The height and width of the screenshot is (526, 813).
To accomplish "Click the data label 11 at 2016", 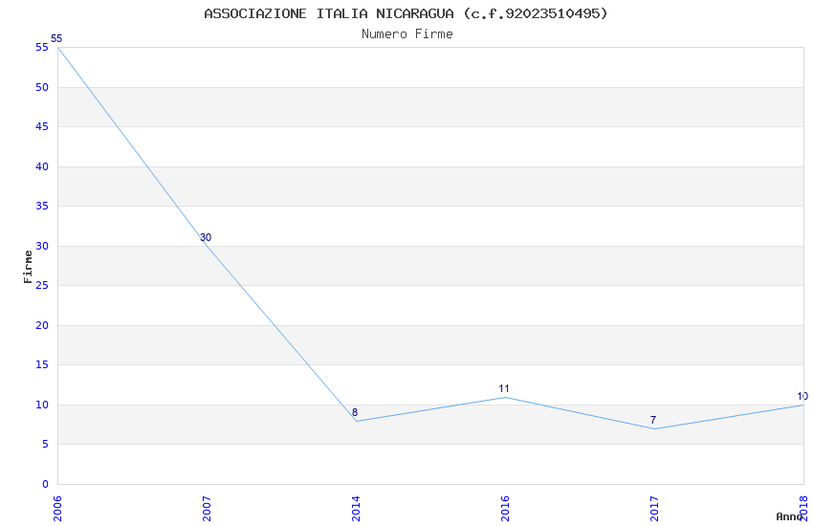I will pos(504,388).
